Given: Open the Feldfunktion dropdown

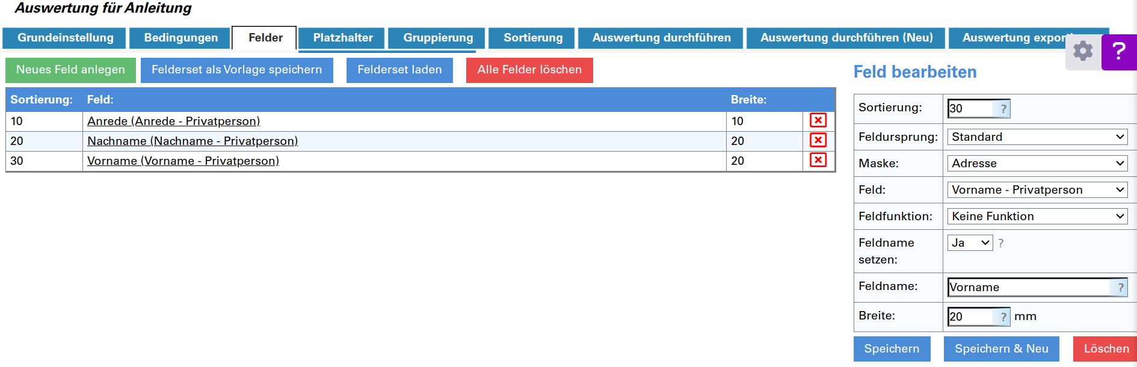Looking at the screenshot, I should [1037, 216].
